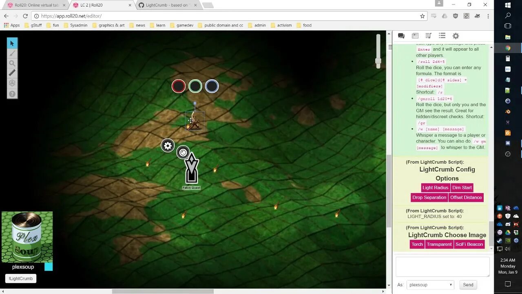The width and height of the screenshot is (522, 294).
Task: Open the Task View taskbar icon
Action: click(508, 26)
